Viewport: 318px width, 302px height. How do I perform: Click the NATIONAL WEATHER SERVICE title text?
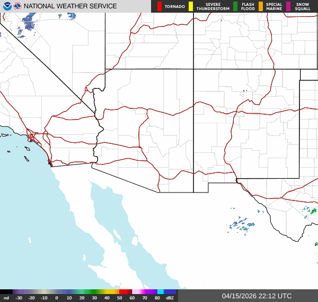(x=70, y=6)
